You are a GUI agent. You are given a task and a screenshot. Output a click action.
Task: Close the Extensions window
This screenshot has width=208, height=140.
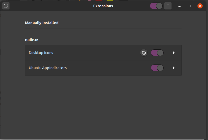click(x=200, y=6)
